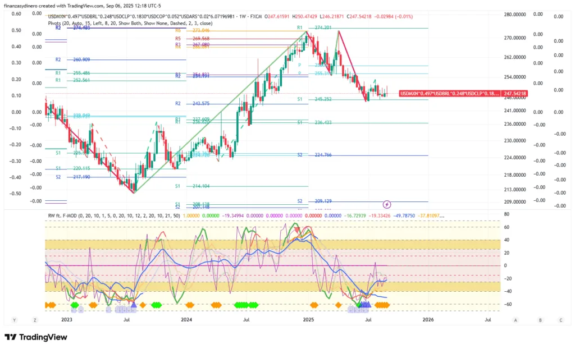Click the 2025 label on time axis
Image resolution: width=575 pixels, height=349 pixels.
click(x=308, y=320)
